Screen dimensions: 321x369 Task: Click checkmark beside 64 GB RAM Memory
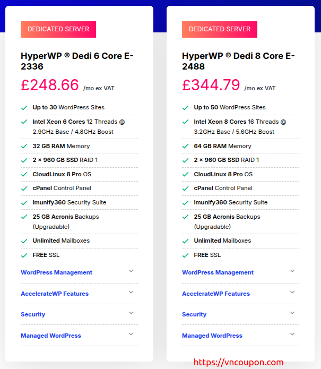186,146
